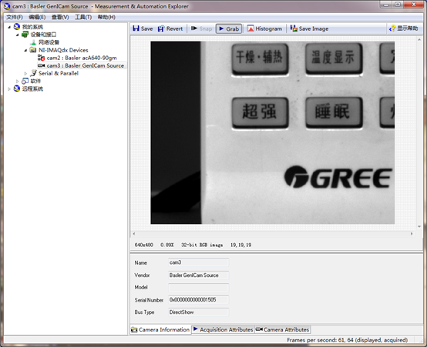427x347 pixels.
Task: Expand the 软件 tree node
Action: tap(18, 81)
